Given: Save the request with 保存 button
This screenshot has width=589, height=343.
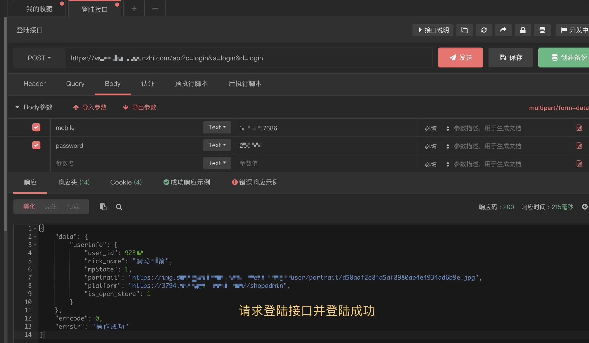Looking at the screenshot, I should (x=510, y=57).
